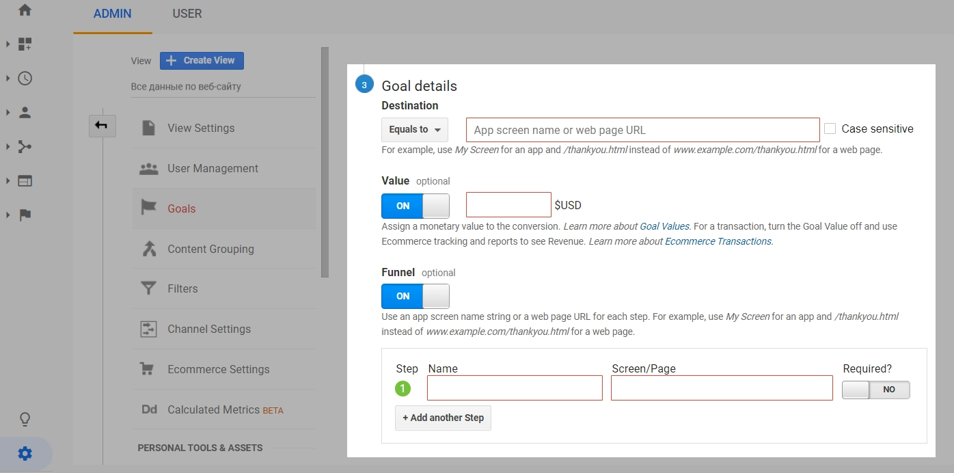Click the Add another Step button

pyautogui.click(x=443, y=418)
